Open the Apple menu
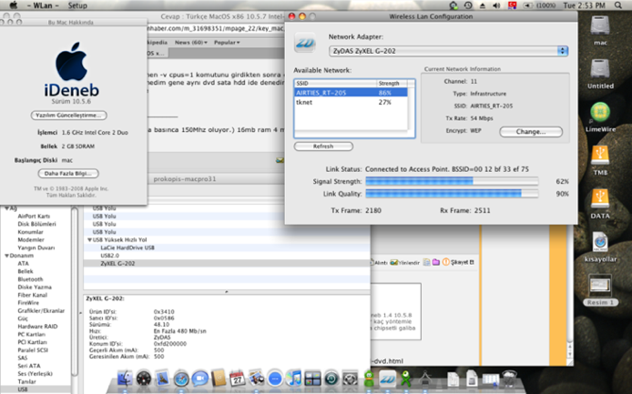Screen dimensions: 632x394 (x=14, y=5)
